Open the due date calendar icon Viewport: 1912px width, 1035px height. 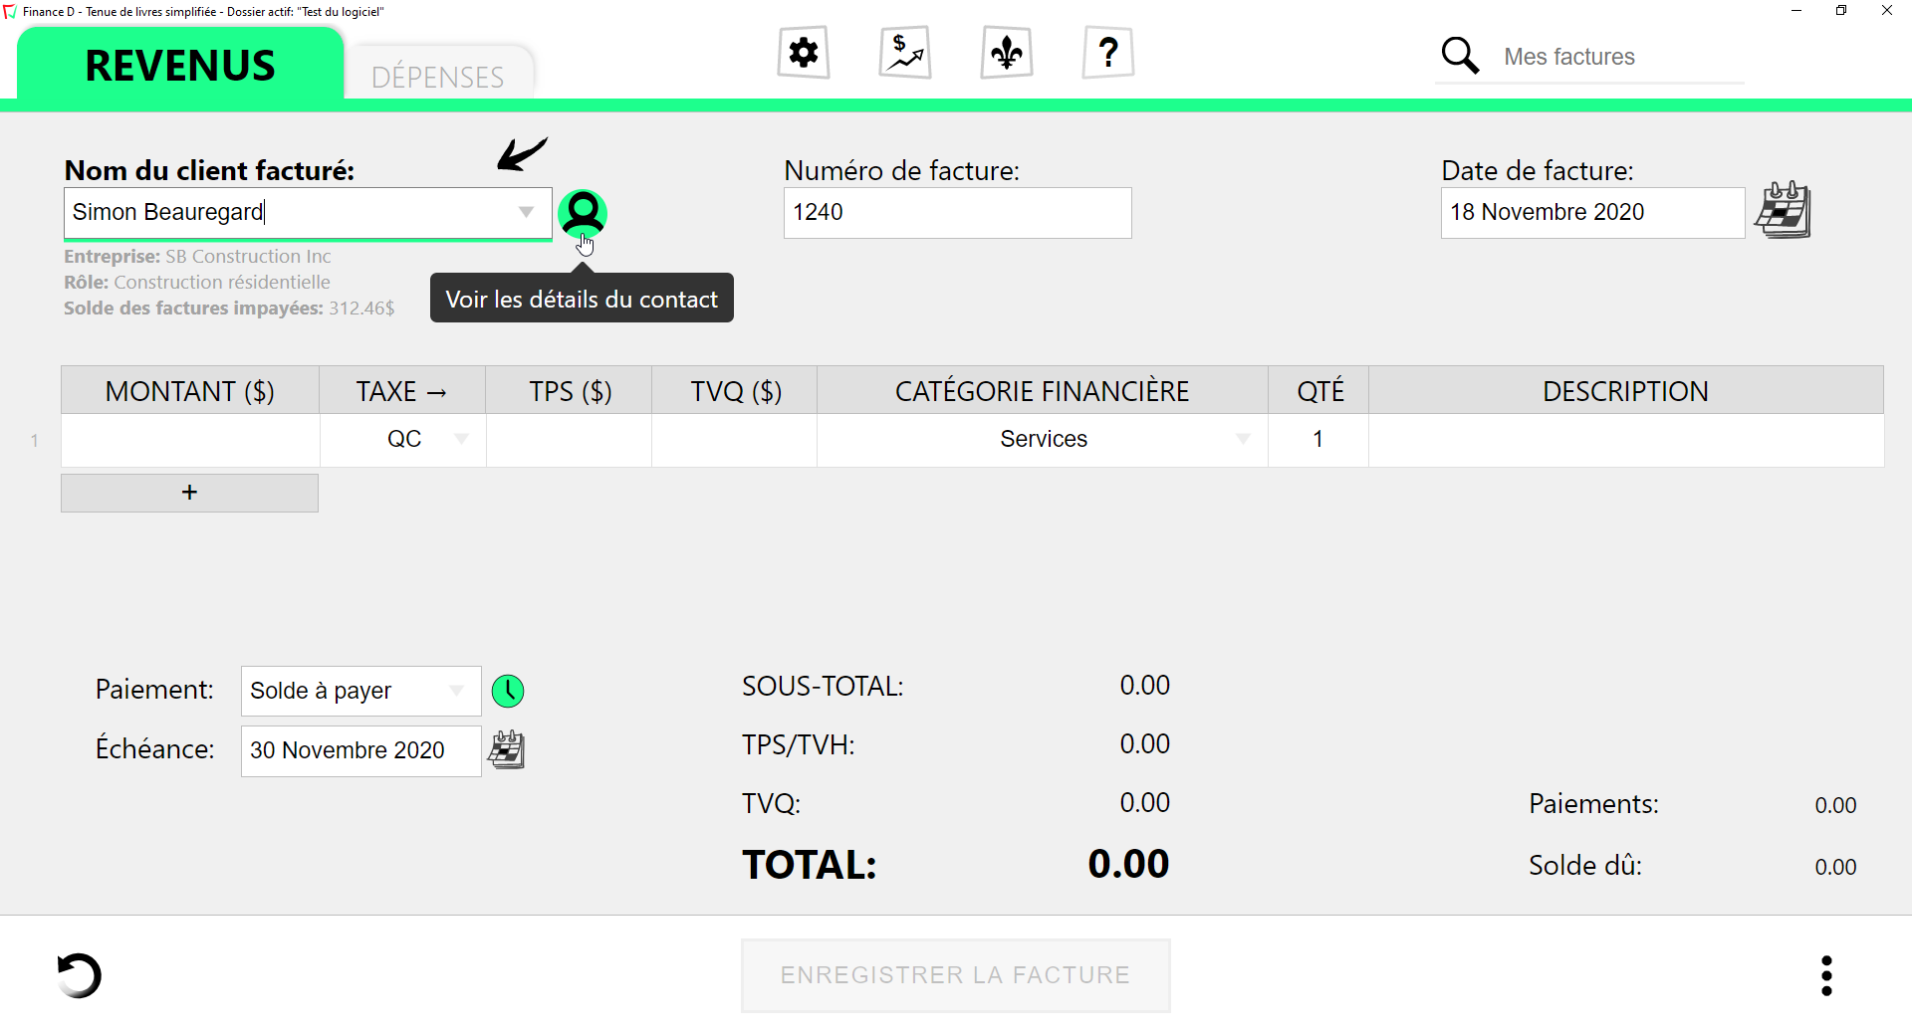pyautogui.click(x=506, y=749)
